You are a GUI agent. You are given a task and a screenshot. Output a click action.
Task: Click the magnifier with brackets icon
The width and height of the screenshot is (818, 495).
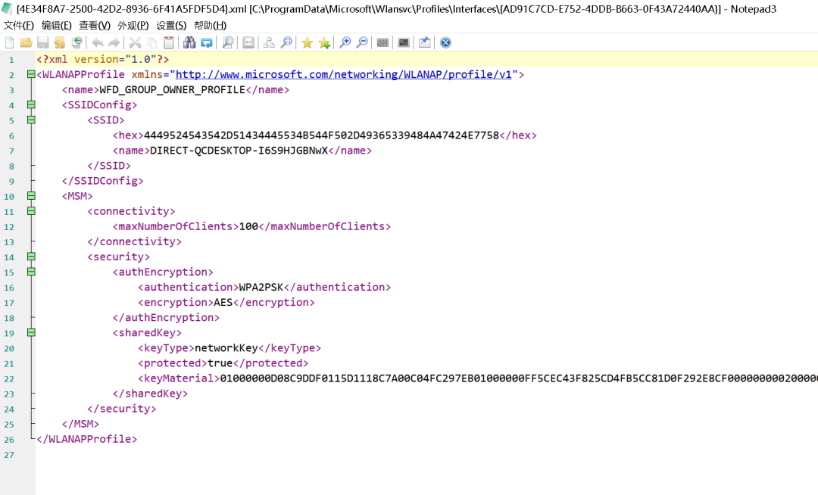286,42
